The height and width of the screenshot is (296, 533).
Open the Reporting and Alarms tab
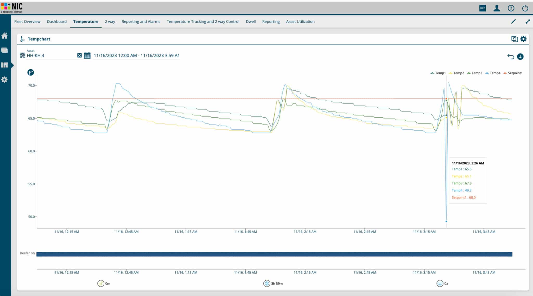click(x=141, y=22)
